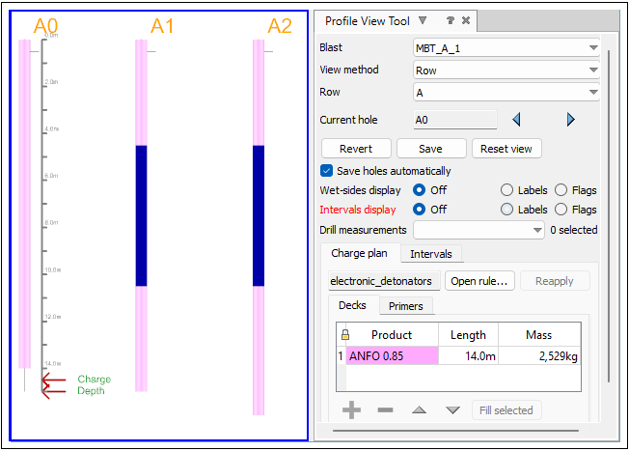Click the help icon in the Profile View Tool title
Screen dimensions: 629x451
point(451,20)
